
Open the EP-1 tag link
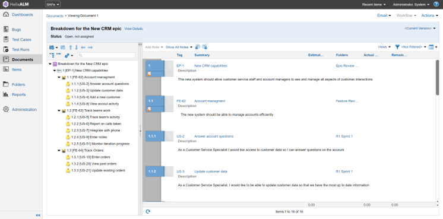click(x=181, y=66)
